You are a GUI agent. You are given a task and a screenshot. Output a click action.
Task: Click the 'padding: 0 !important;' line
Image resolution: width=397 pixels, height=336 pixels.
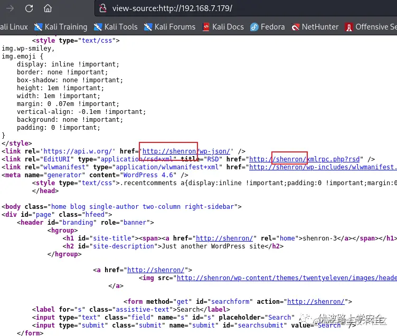coord(59,128)
